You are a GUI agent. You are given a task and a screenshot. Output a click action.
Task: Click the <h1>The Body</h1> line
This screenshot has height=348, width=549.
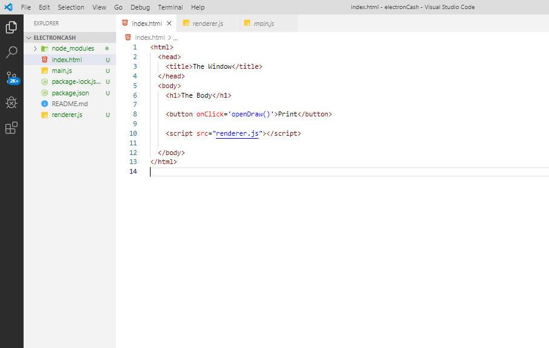pos(198,95)
